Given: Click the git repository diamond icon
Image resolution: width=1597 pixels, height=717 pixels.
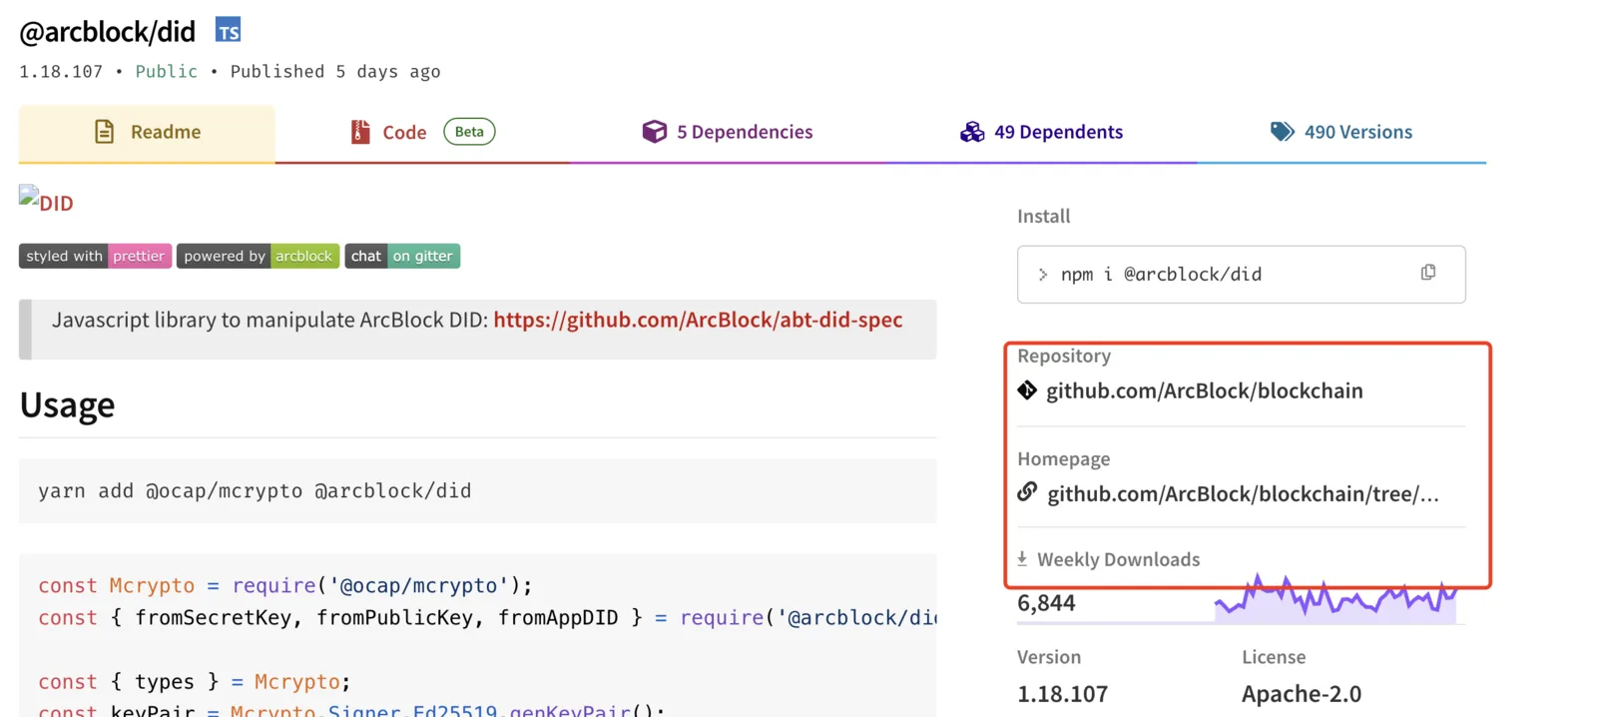Looking at the screenshot, I should tap(1027, 389).
